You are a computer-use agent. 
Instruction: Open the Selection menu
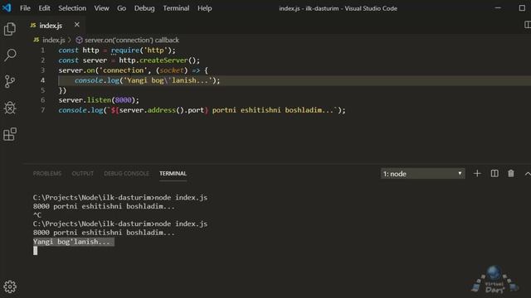pyautogui.click(x=72, y=8)
